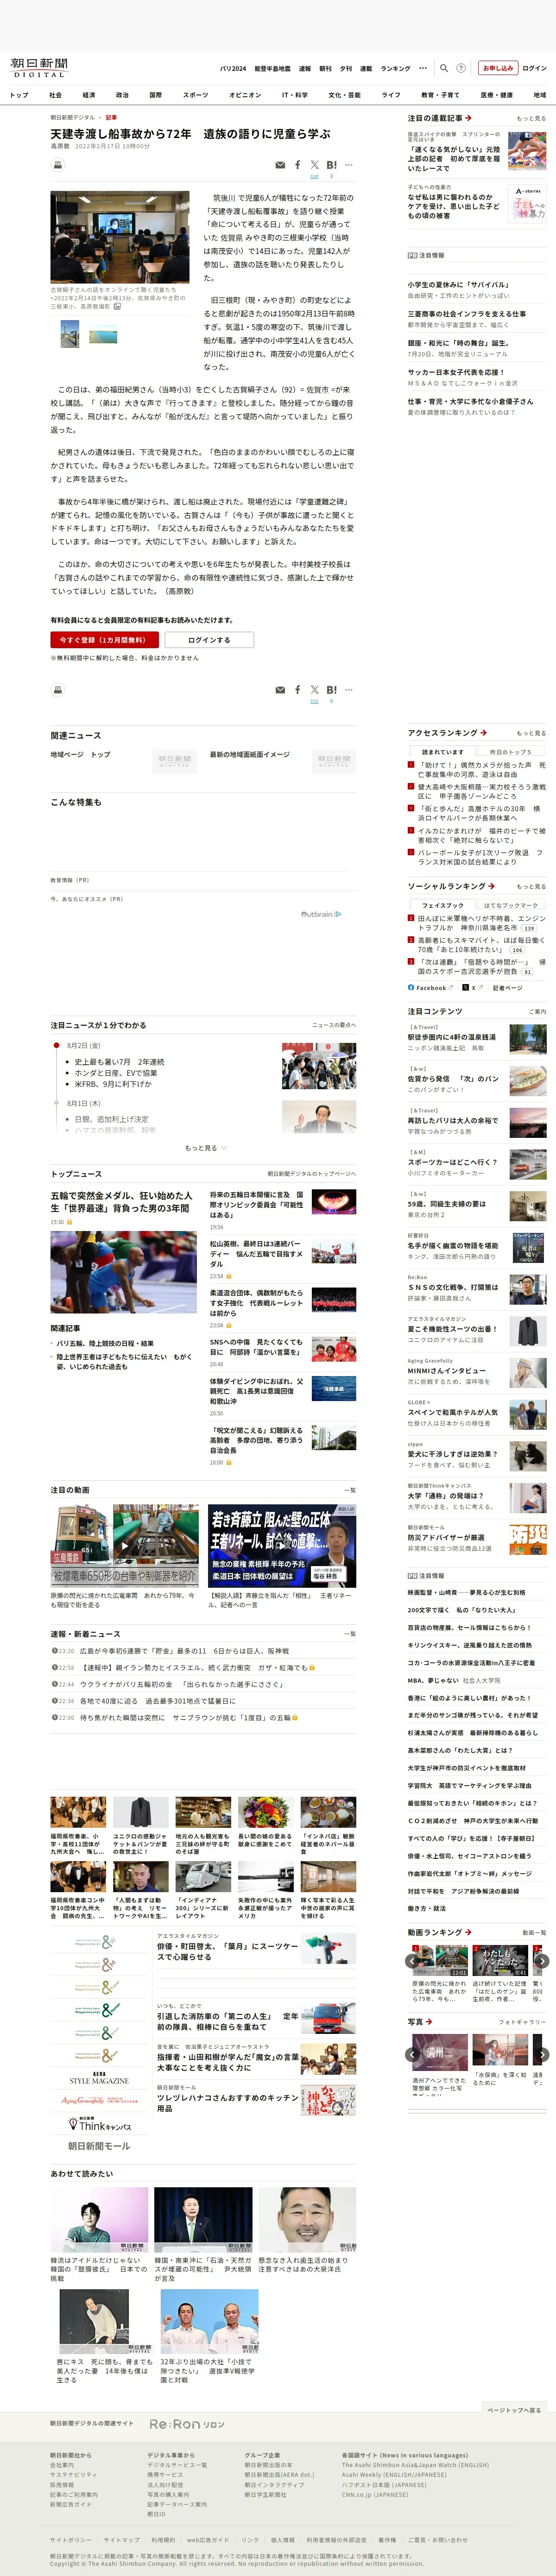
Task: Open the 国際 navigation tab
Action: [155, 95]
